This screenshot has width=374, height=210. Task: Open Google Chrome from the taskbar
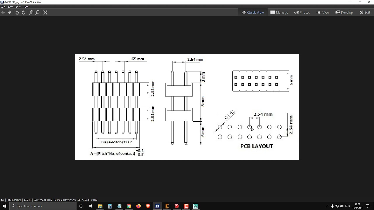(129, 206)
